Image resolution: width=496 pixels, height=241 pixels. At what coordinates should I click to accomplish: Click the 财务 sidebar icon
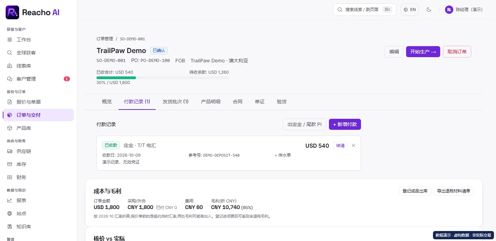click(x=10, y=177)
